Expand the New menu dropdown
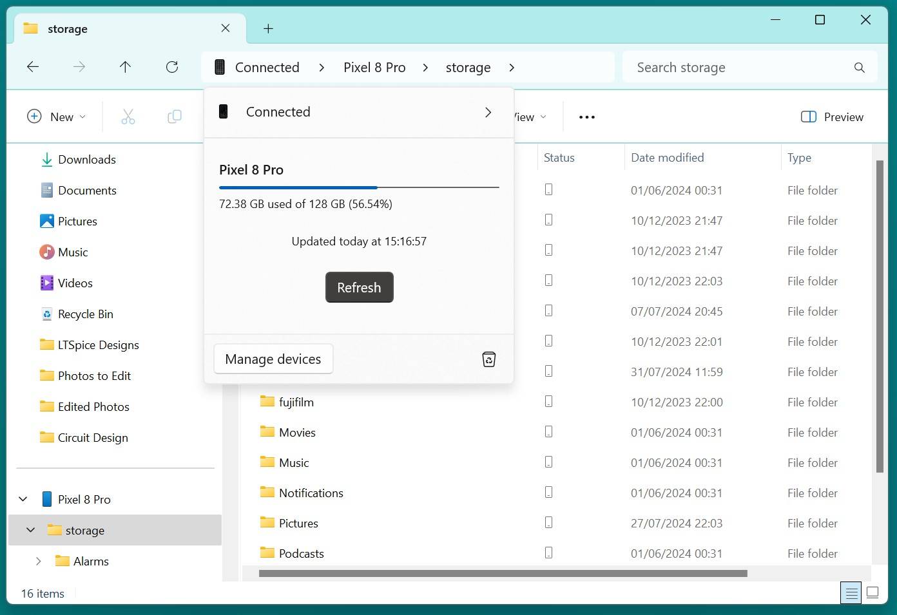897x615 pixels. (83, 117)
